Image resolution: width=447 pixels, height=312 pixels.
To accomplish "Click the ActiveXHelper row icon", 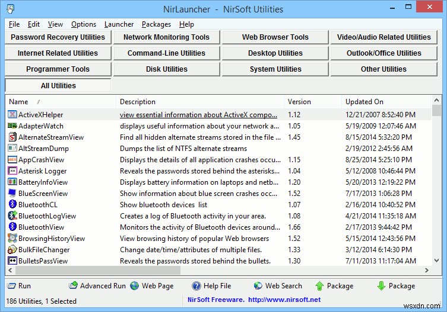I will point(12,115).
